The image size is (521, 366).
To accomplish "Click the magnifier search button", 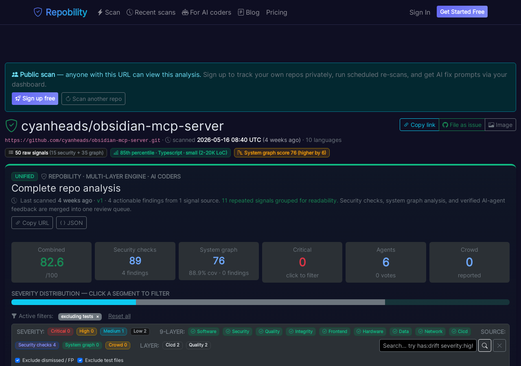I will (x=485, y=345).
